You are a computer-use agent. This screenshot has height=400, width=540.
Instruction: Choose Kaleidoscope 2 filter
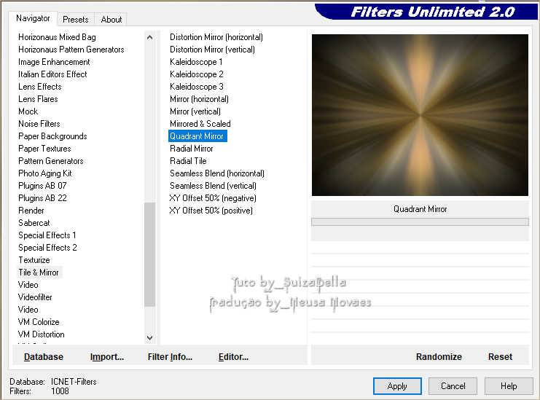(x=197, y=74)
